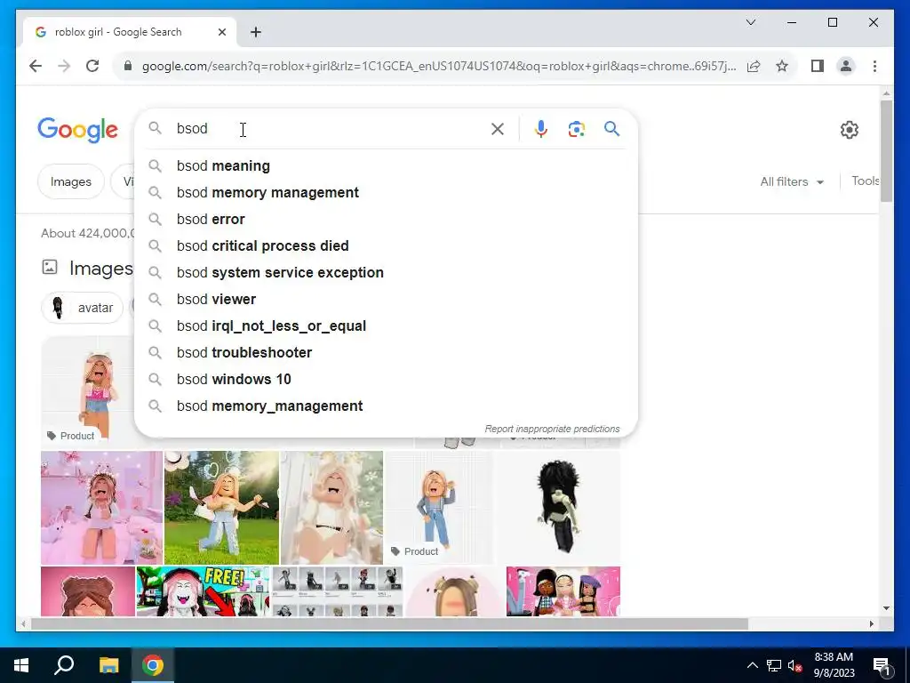Viewport: 910px width, 683px height.
Task: Open brown hair buns avatar thumbnail
Action: 88,591
